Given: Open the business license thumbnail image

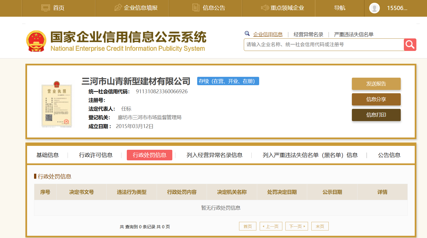Looking at the screenshot, I should click(x=57, y=104).
